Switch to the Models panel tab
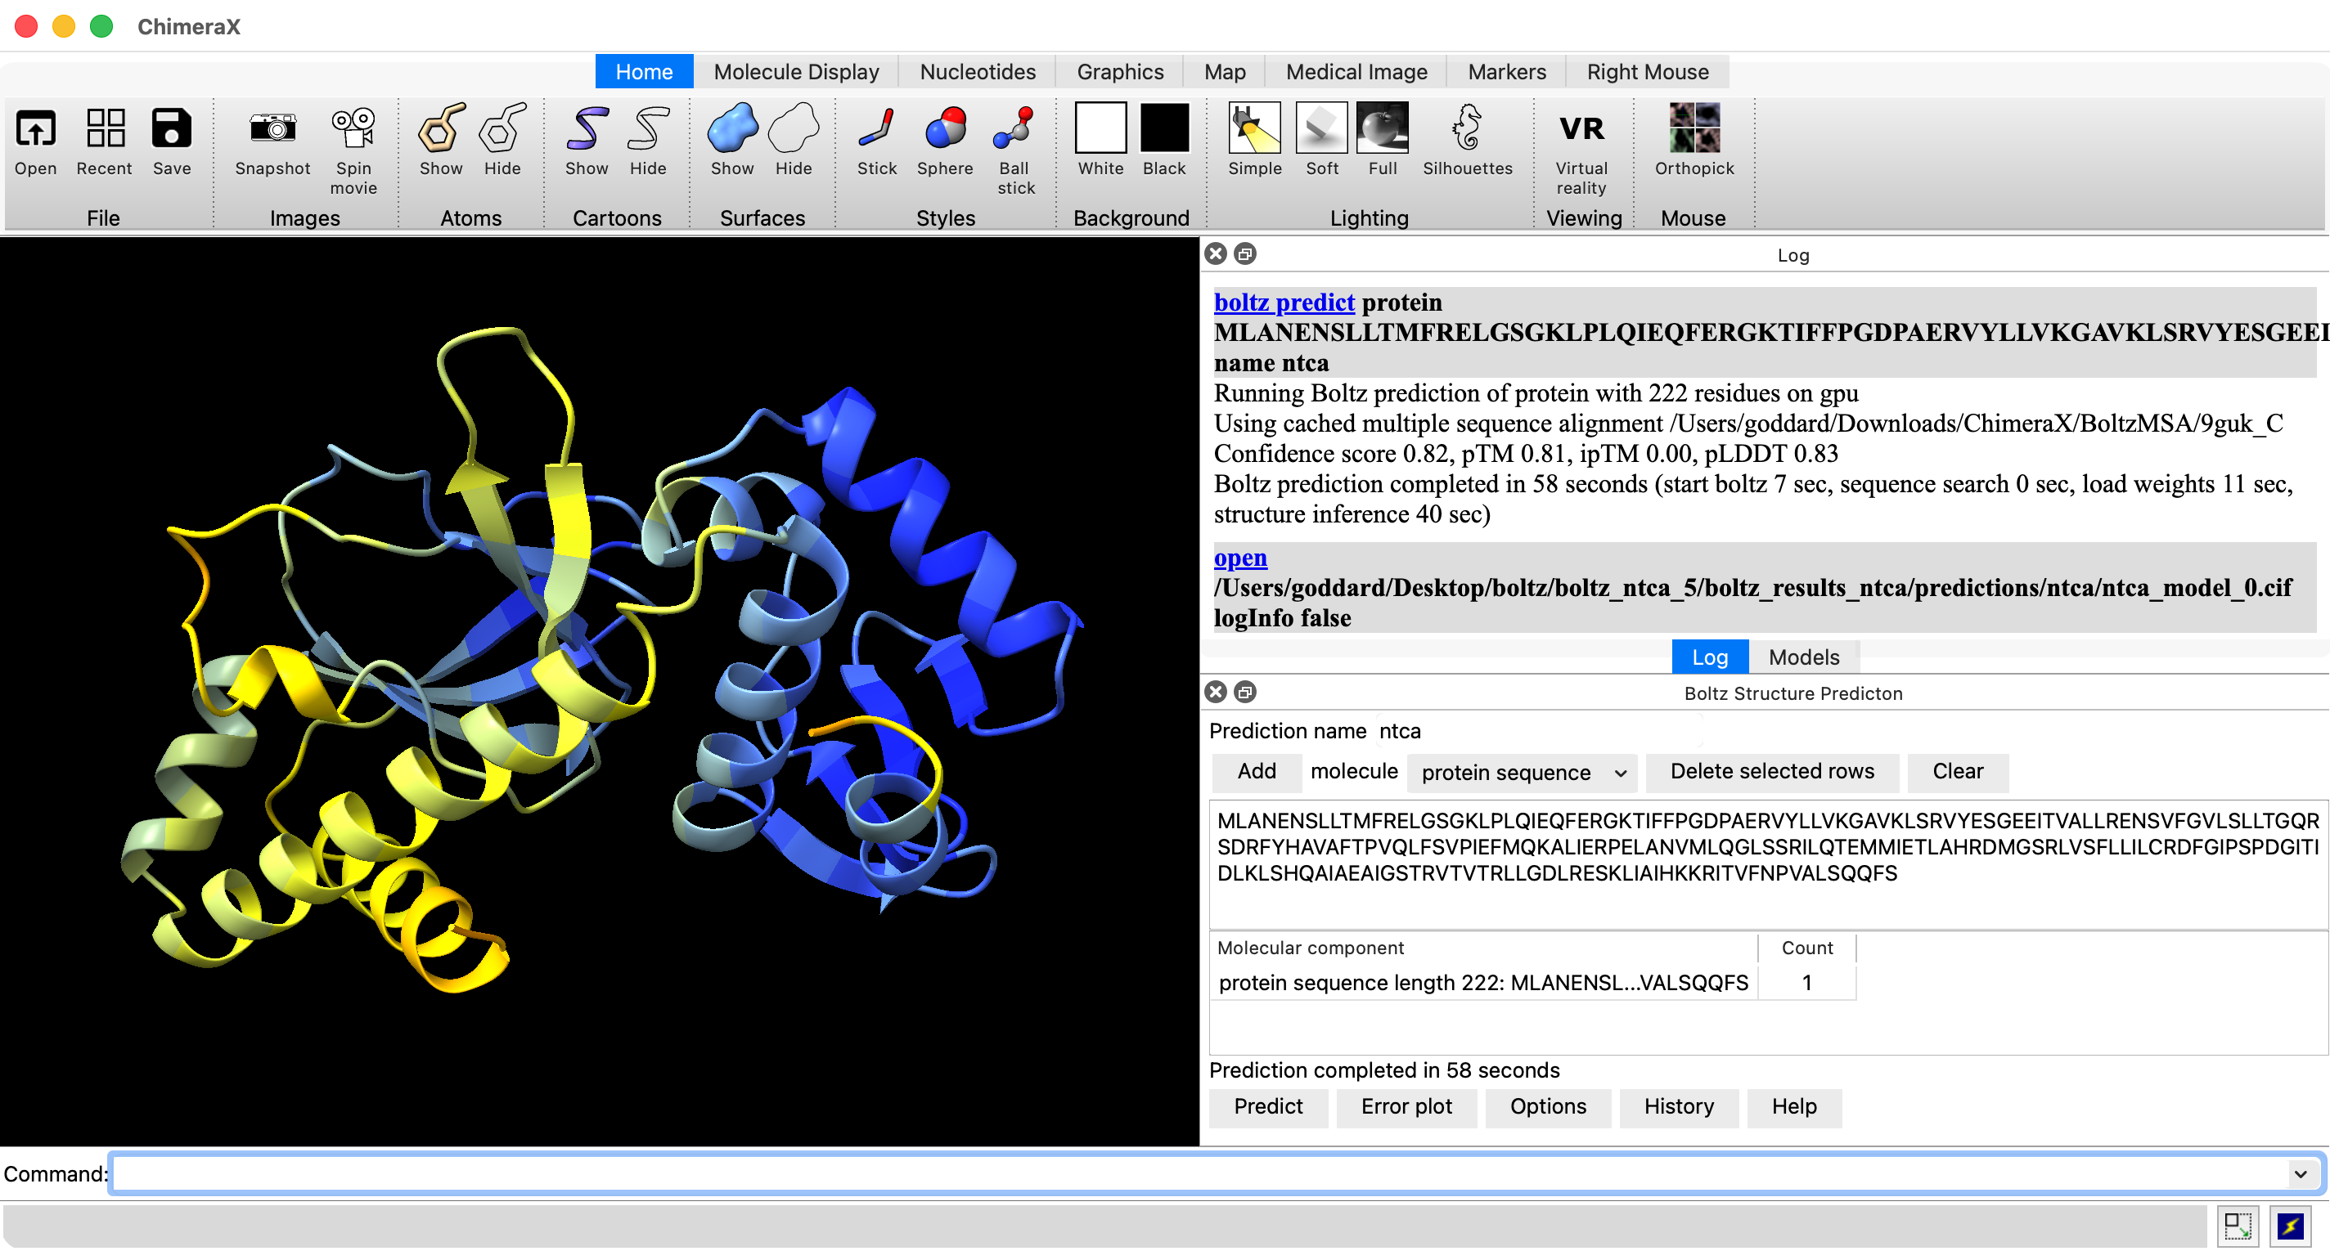The width and height of the screenshot is (2330, 1251). point(1802,657)
